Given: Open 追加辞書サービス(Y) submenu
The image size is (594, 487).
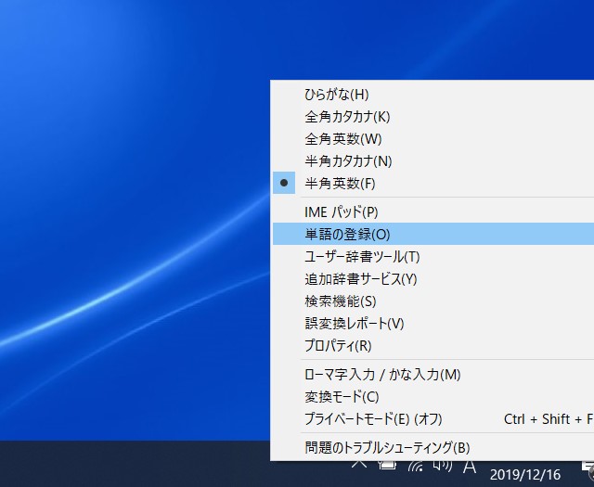Looking at the screenshot, I should point(433,278).
